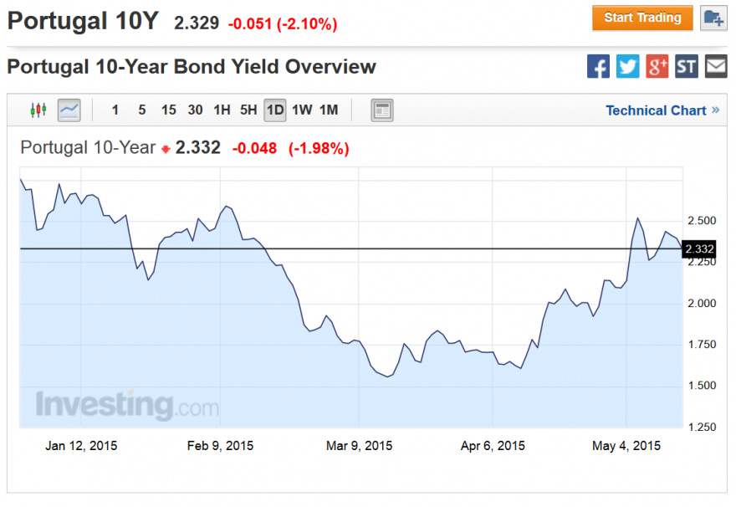Open the Technical Chart link
The height and width of the screenshot is (507, 736).
point(657,110)
